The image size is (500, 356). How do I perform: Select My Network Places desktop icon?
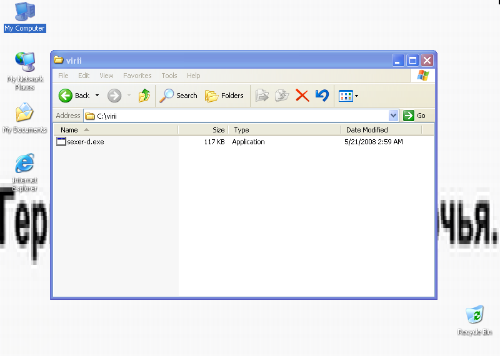click(24, 71)
